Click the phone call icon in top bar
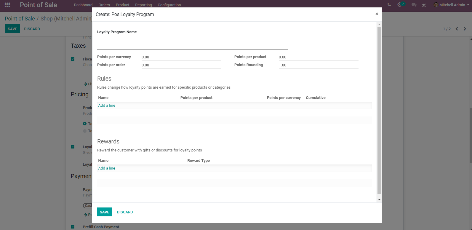The image size is (472, 230). 389,5
